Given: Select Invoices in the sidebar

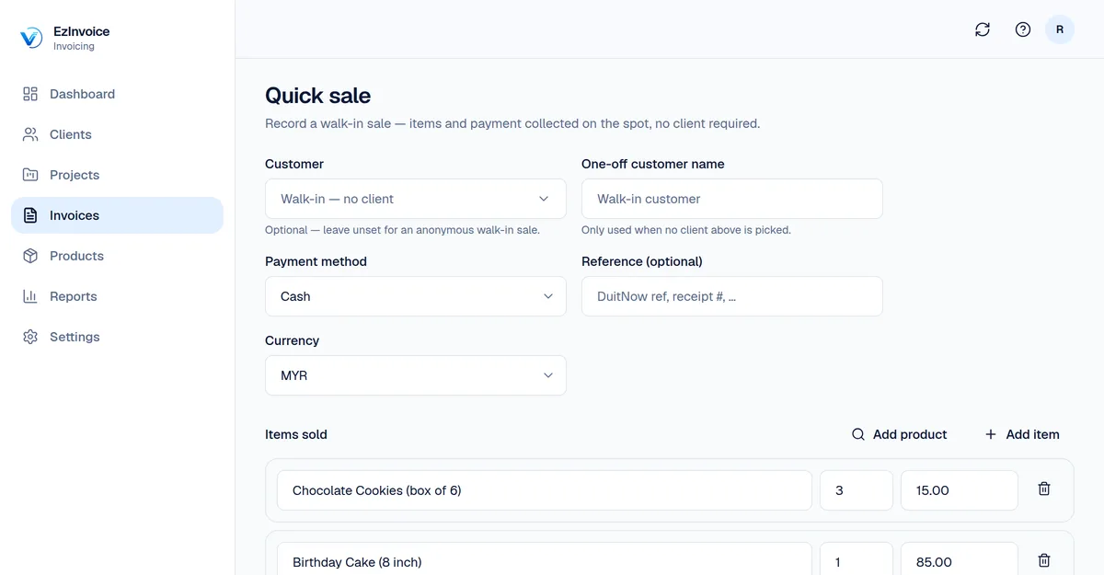Looking at the screenshot, I should coord(117,215).
